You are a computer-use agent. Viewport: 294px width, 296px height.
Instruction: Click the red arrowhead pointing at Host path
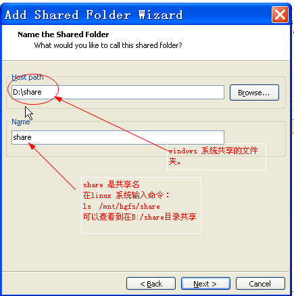click(58, 99)
